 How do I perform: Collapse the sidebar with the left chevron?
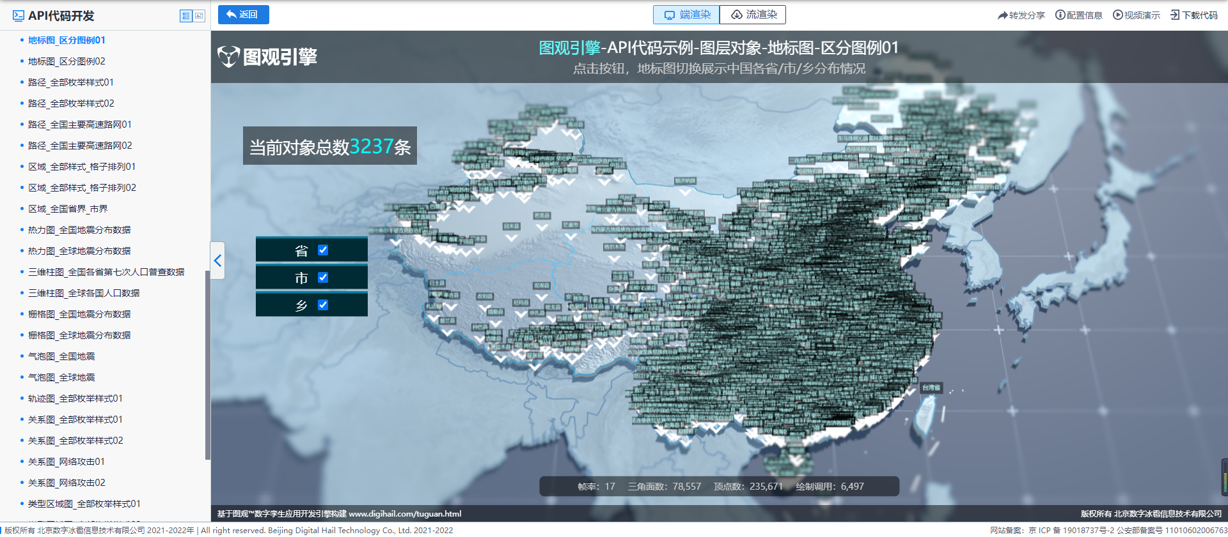pyautogui.click(x=217, y=261)
